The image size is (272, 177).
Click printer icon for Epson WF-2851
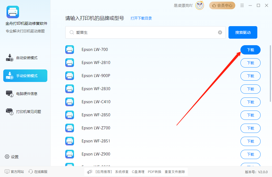(70, 141)
